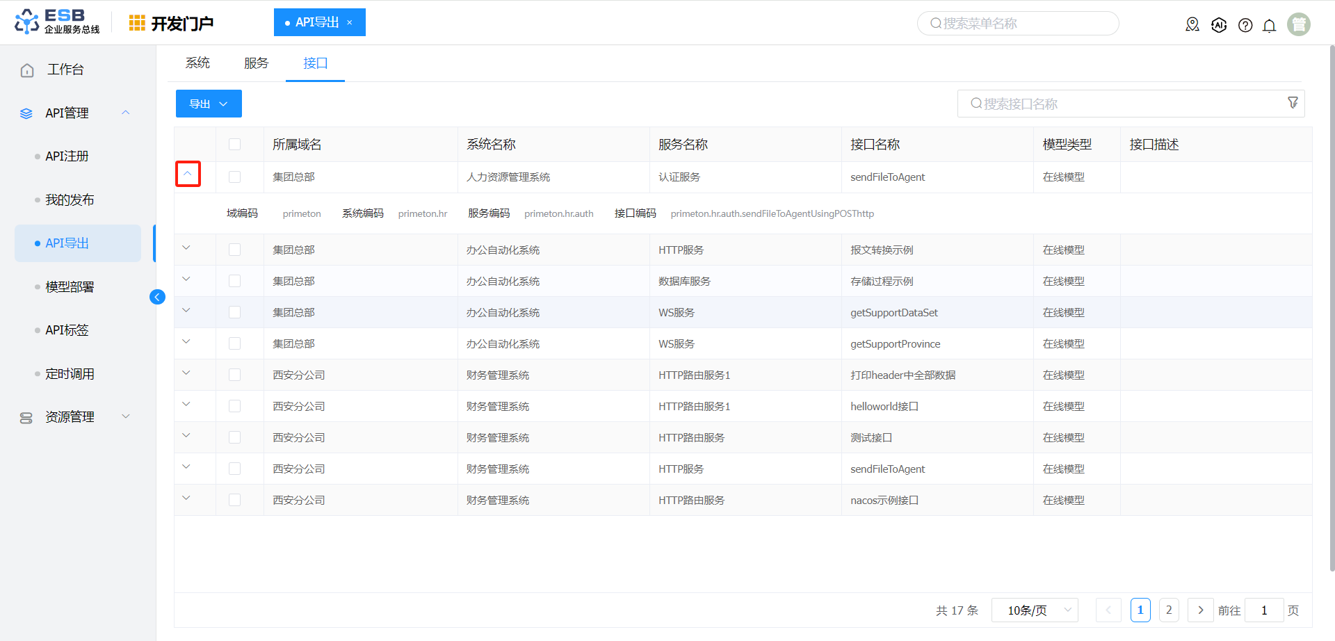The width and height of the screenshot is (1335, 641).
Task: Open the help question mark icon
Action: [x=1245, y=26]
